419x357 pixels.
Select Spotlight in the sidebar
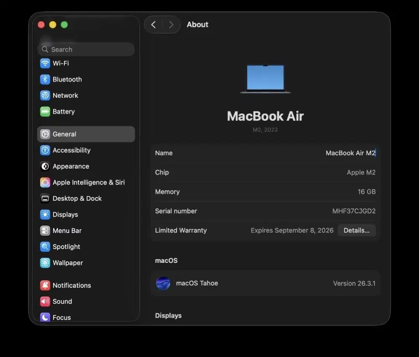(45, 247)
